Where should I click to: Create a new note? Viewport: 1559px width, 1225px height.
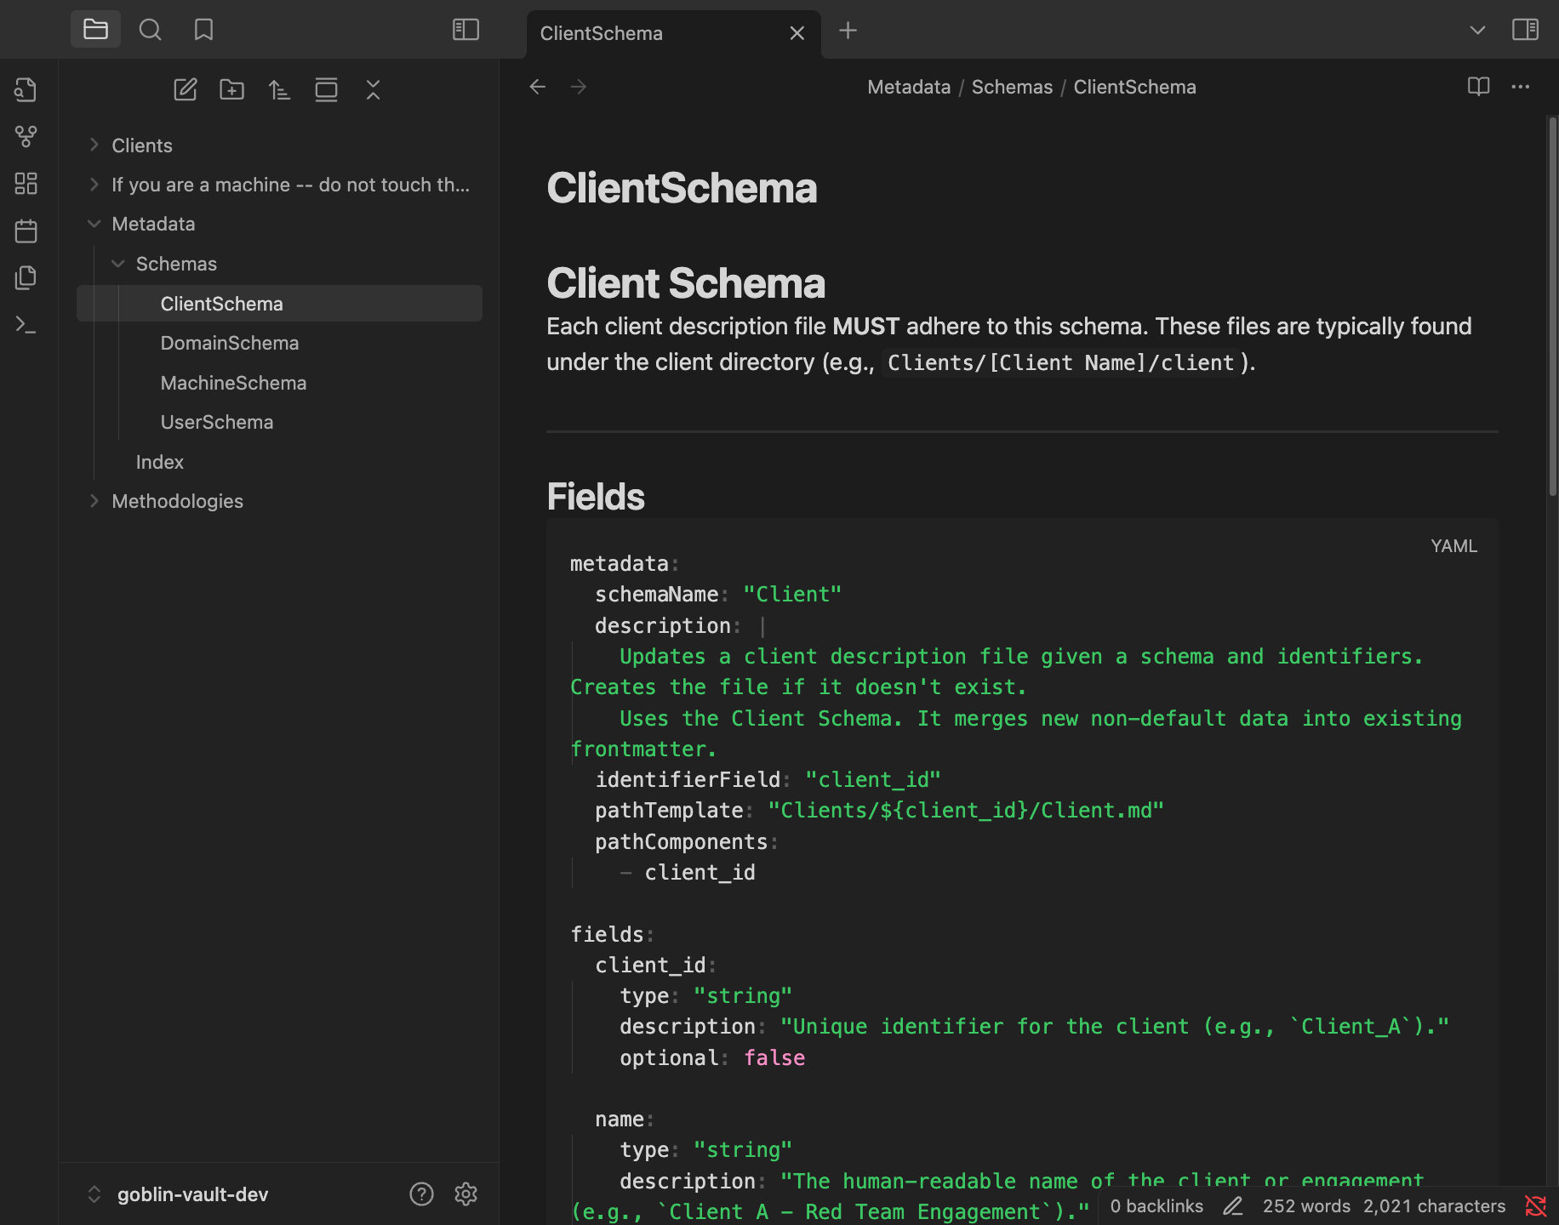[185, 89]
